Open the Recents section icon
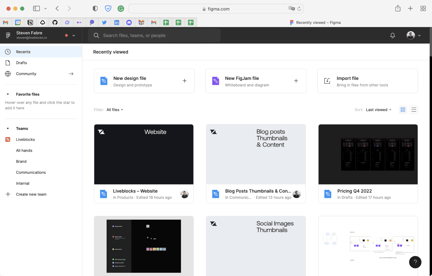 tap(8, 51)
